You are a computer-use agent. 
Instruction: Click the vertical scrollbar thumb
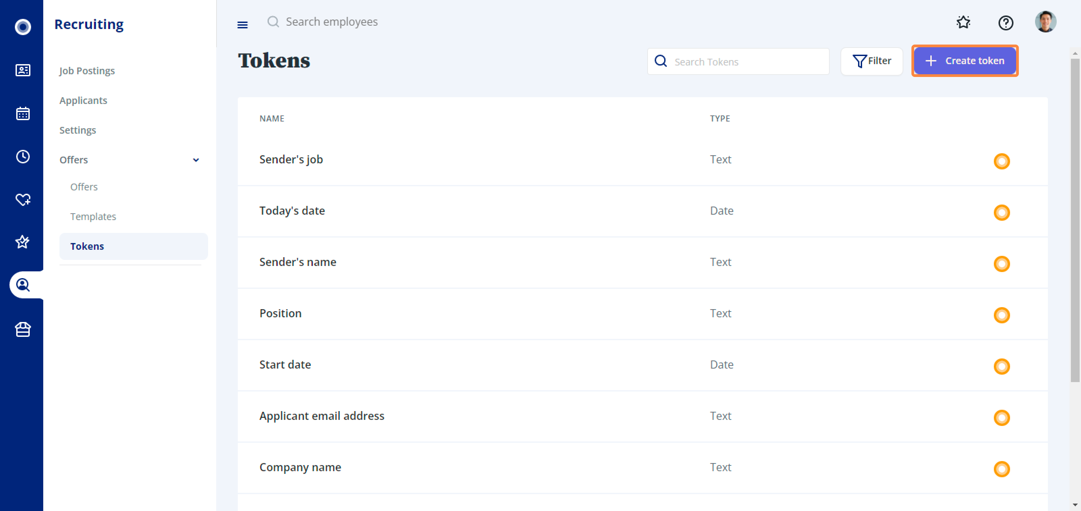pyautogui.click(x=1075, y=220)
